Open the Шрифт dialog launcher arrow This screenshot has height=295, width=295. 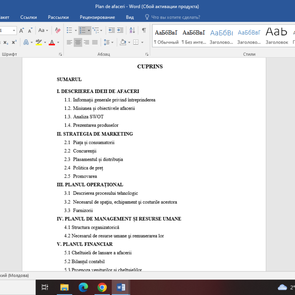point(60,54)
